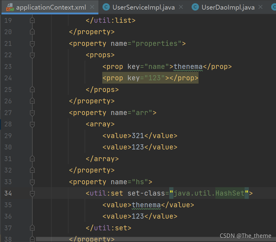This screenshot has height=242, width=276.
Task: Collapse the fold end marker on line 26
Action: 32,101
